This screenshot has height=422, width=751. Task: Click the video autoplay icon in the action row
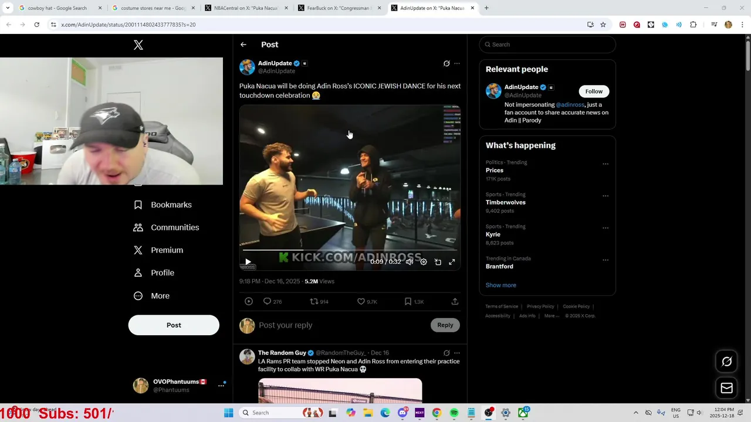pos(249,301)
